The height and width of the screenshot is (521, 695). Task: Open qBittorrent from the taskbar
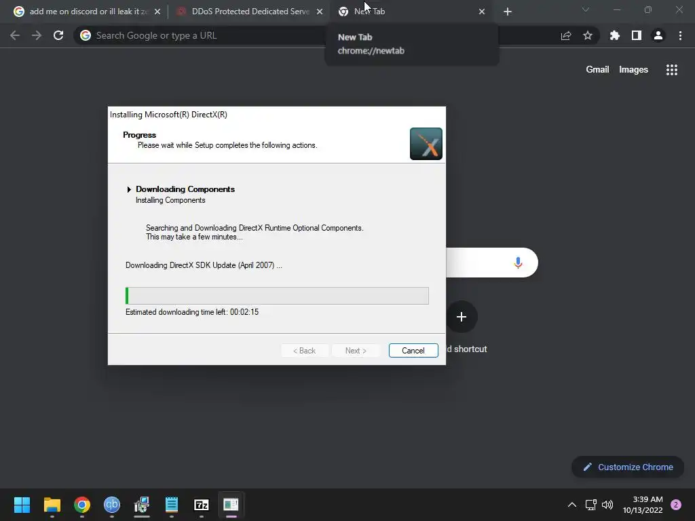click(x=112, y=505)
